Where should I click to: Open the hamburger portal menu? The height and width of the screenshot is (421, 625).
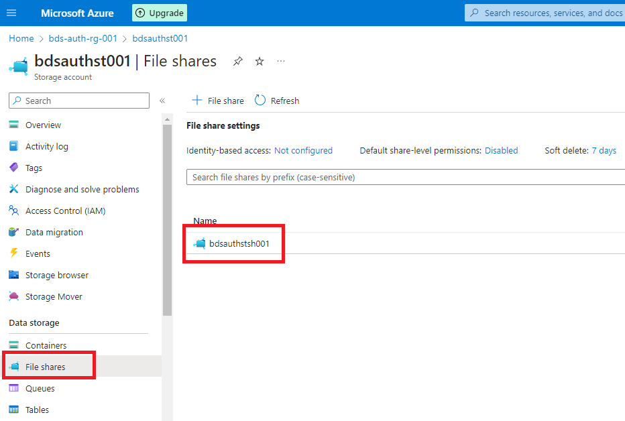11,13
